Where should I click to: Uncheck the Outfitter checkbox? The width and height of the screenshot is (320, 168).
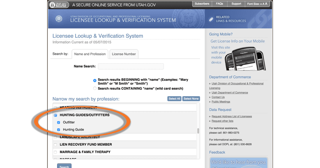pyautogui.click(x=59, y=122)
